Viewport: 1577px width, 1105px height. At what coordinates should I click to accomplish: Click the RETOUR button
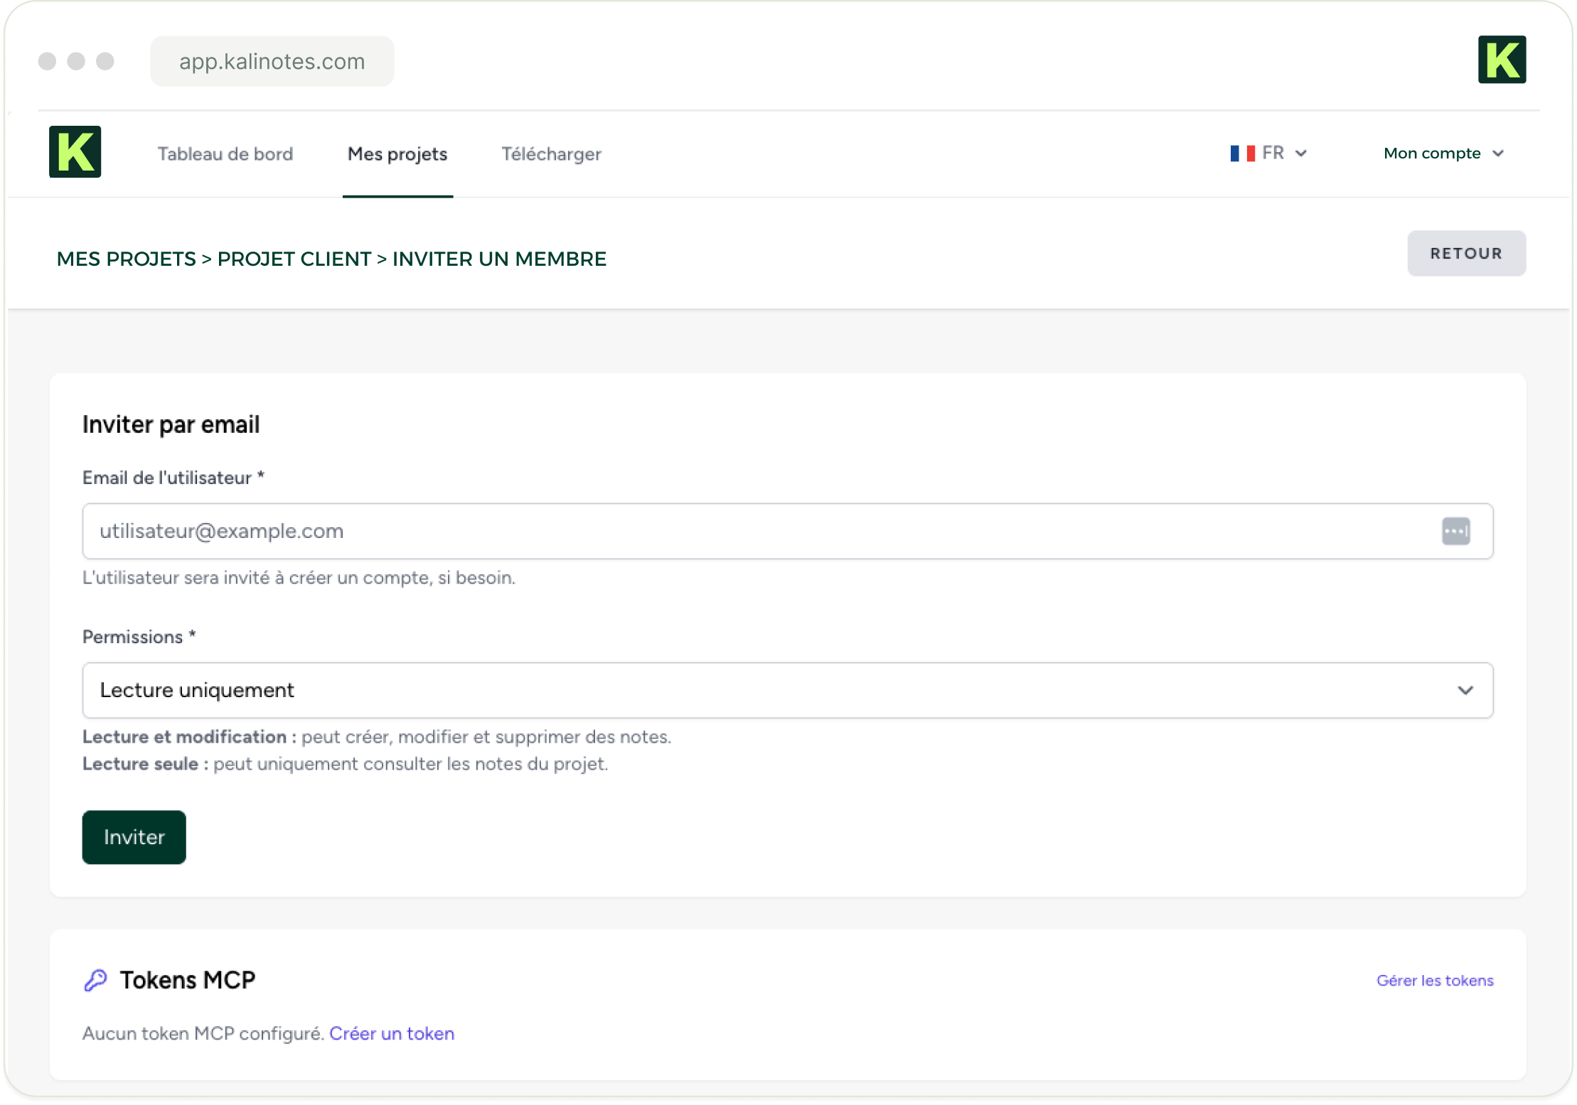[1466, 253]
